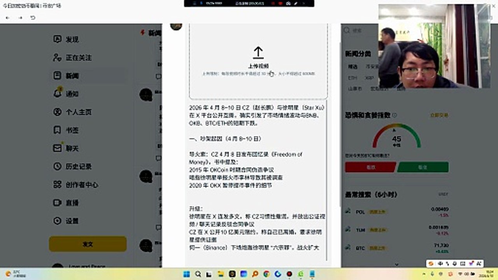Viewport: 498px width, 280px height.
Task: Click the Binance app icon in taskbar
Action: 232,274
